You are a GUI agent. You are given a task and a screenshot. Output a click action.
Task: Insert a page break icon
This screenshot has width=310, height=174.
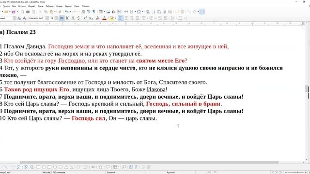click(x=126, y=12)
